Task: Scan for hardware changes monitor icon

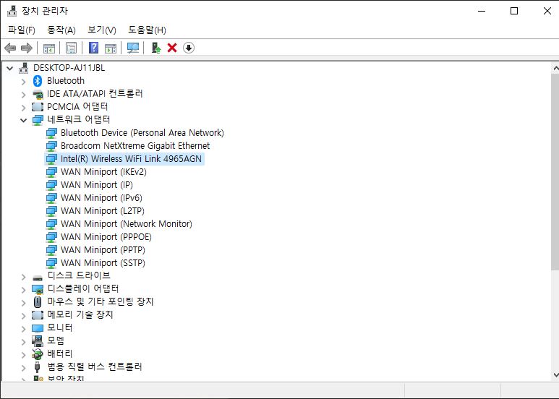Action: click(133, 48)
